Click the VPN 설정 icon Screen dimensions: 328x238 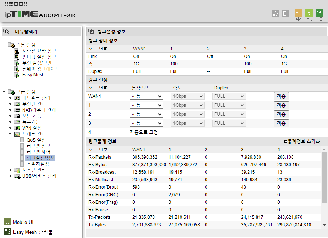coord(17,128)
